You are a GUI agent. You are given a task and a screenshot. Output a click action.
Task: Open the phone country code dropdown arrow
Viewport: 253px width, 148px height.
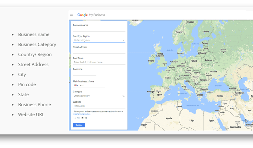(78, 86)
